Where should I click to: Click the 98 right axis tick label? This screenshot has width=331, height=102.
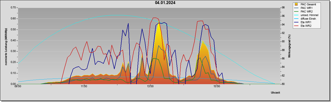(279, 8)
